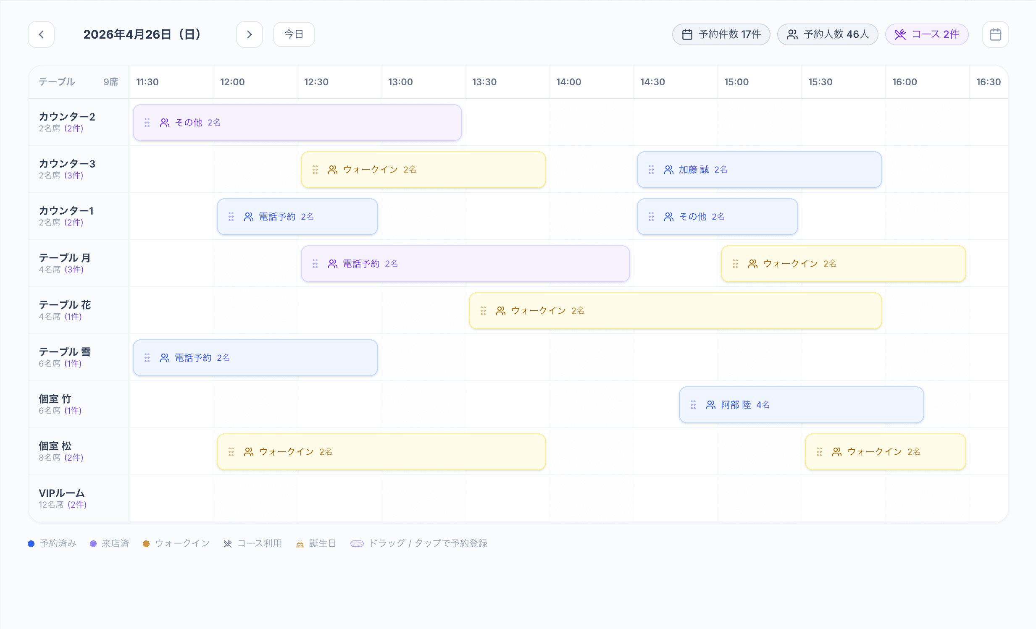Screen dimensions: 1036x629
Task: Click drag handle on カウンター2 その他 reservation
Action: click(147, 123)
